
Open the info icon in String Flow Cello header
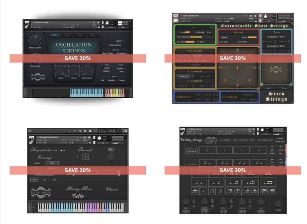[89, 137]
